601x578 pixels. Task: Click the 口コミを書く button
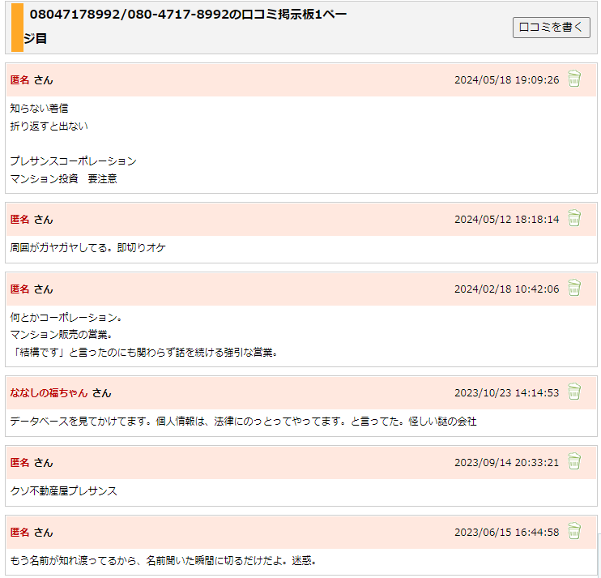click(x=551, y=28)
